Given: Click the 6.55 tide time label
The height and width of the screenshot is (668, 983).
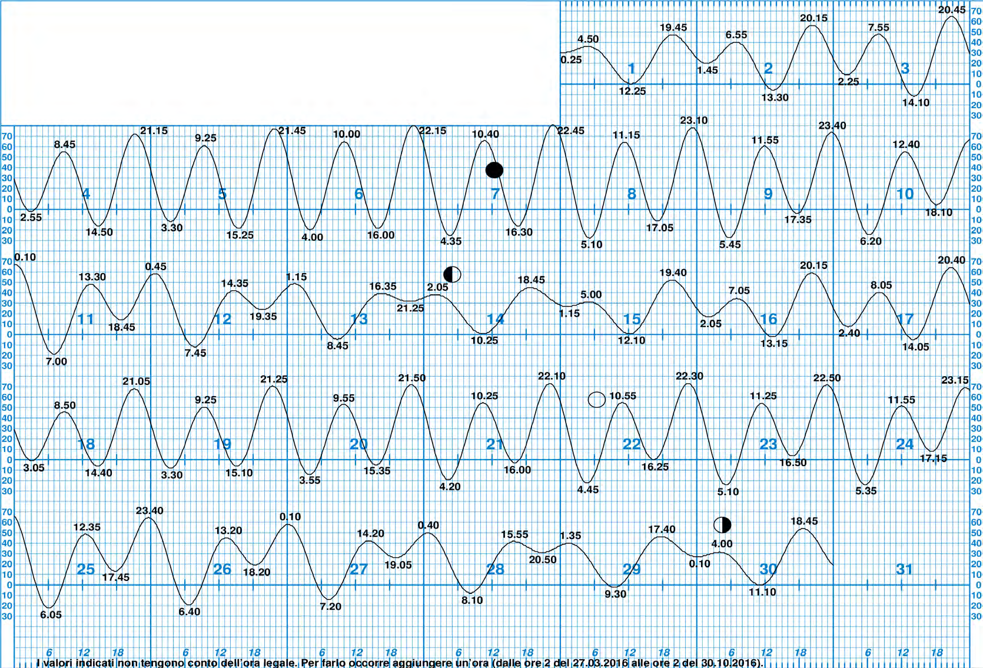Looking at the screenshot, I should click(x=736, y=35).
